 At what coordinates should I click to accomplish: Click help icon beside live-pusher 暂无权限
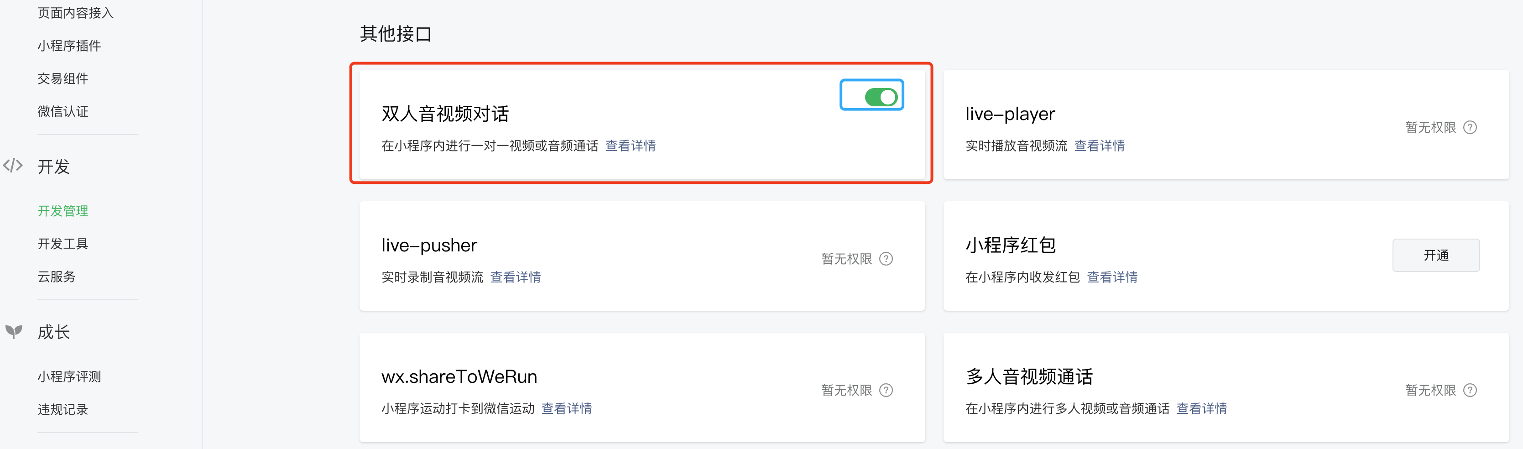pyautogui.click(x=886, y=259)
